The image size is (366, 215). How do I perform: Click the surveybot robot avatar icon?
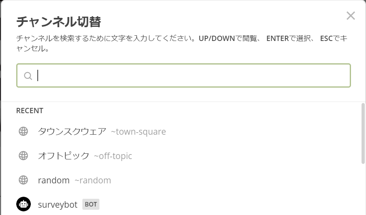24,204
